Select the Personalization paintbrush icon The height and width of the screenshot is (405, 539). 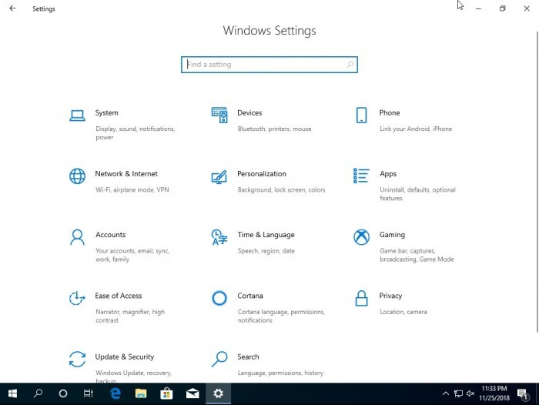coord(219,176)
